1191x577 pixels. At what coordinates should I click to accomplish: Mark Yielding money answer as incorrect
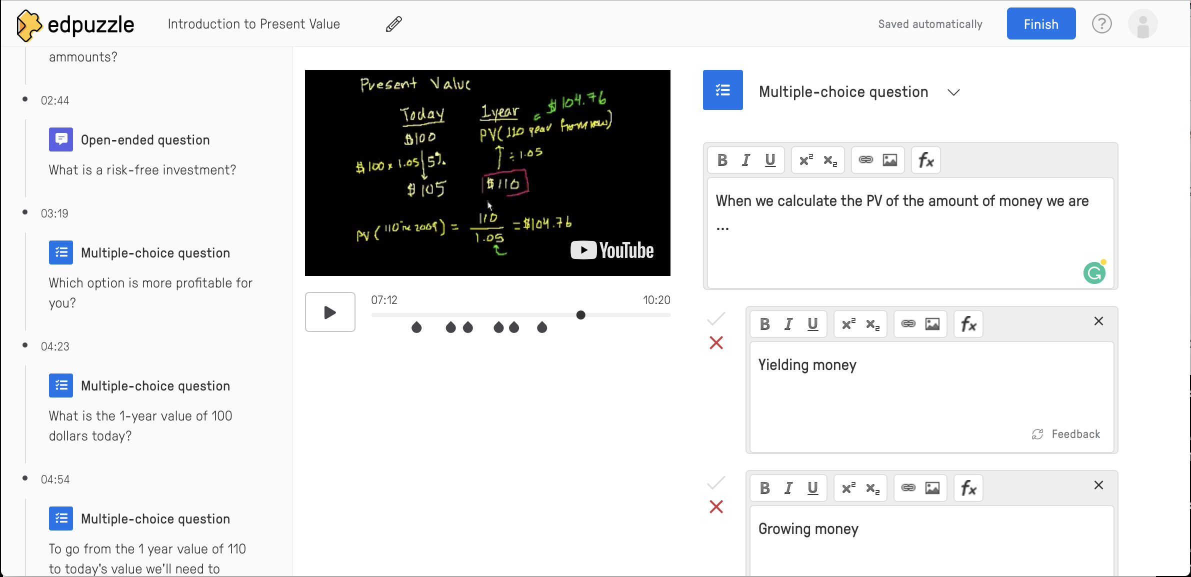point(716,343)
